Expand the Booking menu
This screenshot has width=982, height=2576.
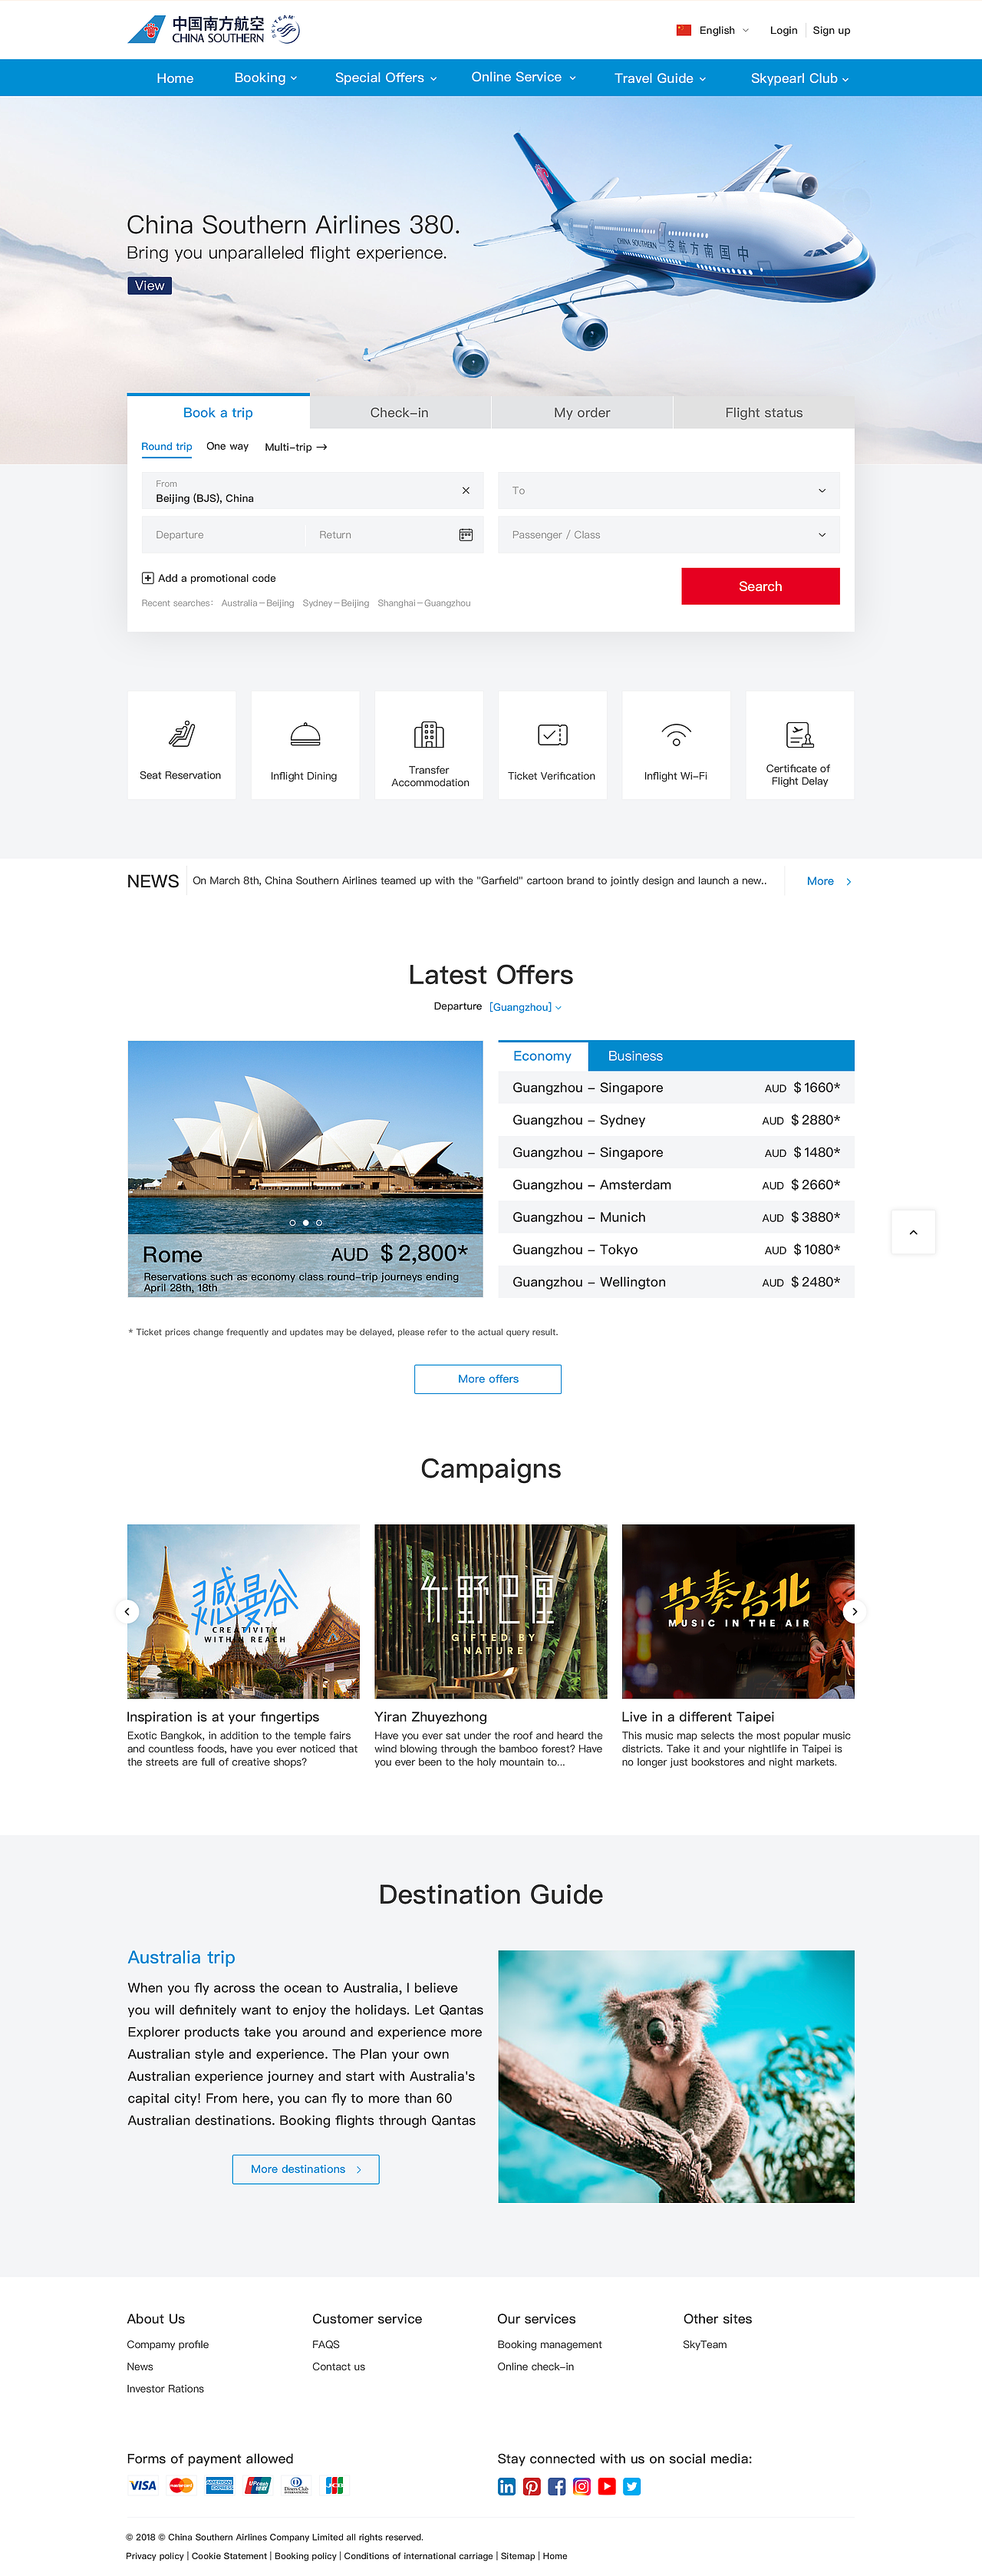click(x=265, y=78)
